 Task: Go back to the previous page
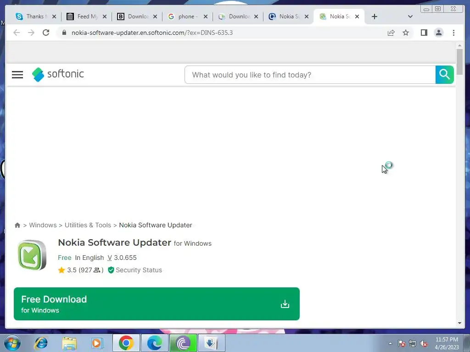[17, 33]
